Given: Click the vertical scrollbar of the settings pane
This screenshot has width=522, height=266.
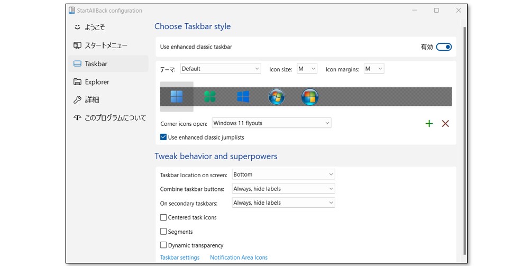Looking at the screenshot, I should 465,140.
